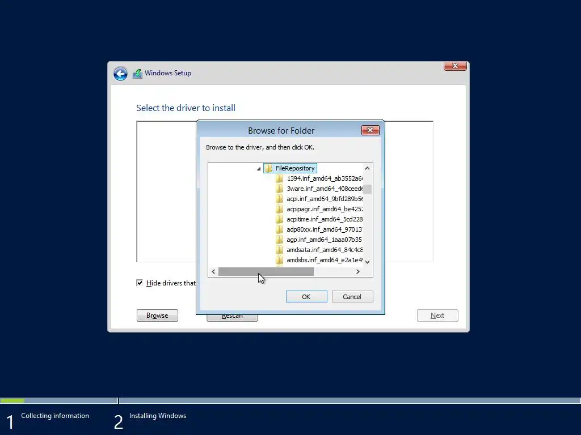581x435 pixels.
Task: Select adp80xx.inf_amd64 folder name
Action: pos(325,229)
